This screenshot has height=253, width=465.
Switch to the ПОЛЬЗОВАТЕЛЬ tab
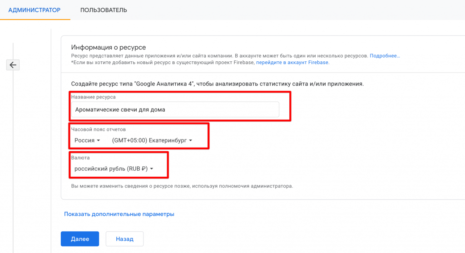point(104,10)
